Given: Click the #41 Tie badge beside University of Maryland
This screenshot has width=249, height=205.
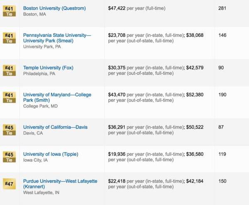Looking at the screenshot, I should [9, 98].
